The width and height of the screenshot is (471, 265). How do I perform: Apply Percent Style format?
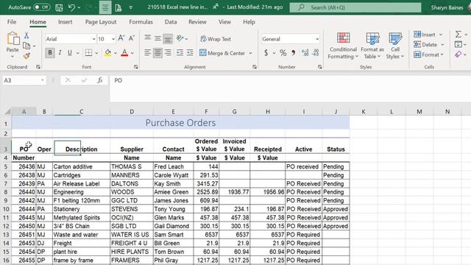[x=283, y=53]
